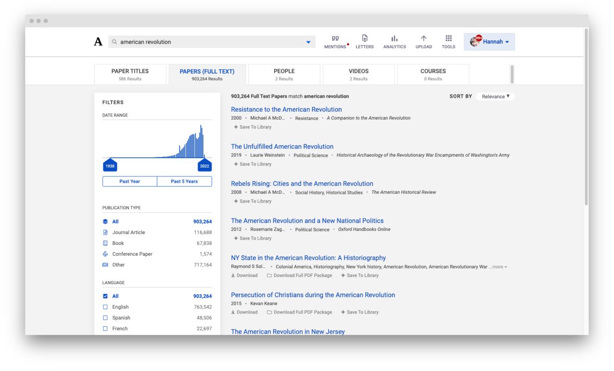Open the Letters document icon
The width and height of the screenshot is (614, 371).
365,38
